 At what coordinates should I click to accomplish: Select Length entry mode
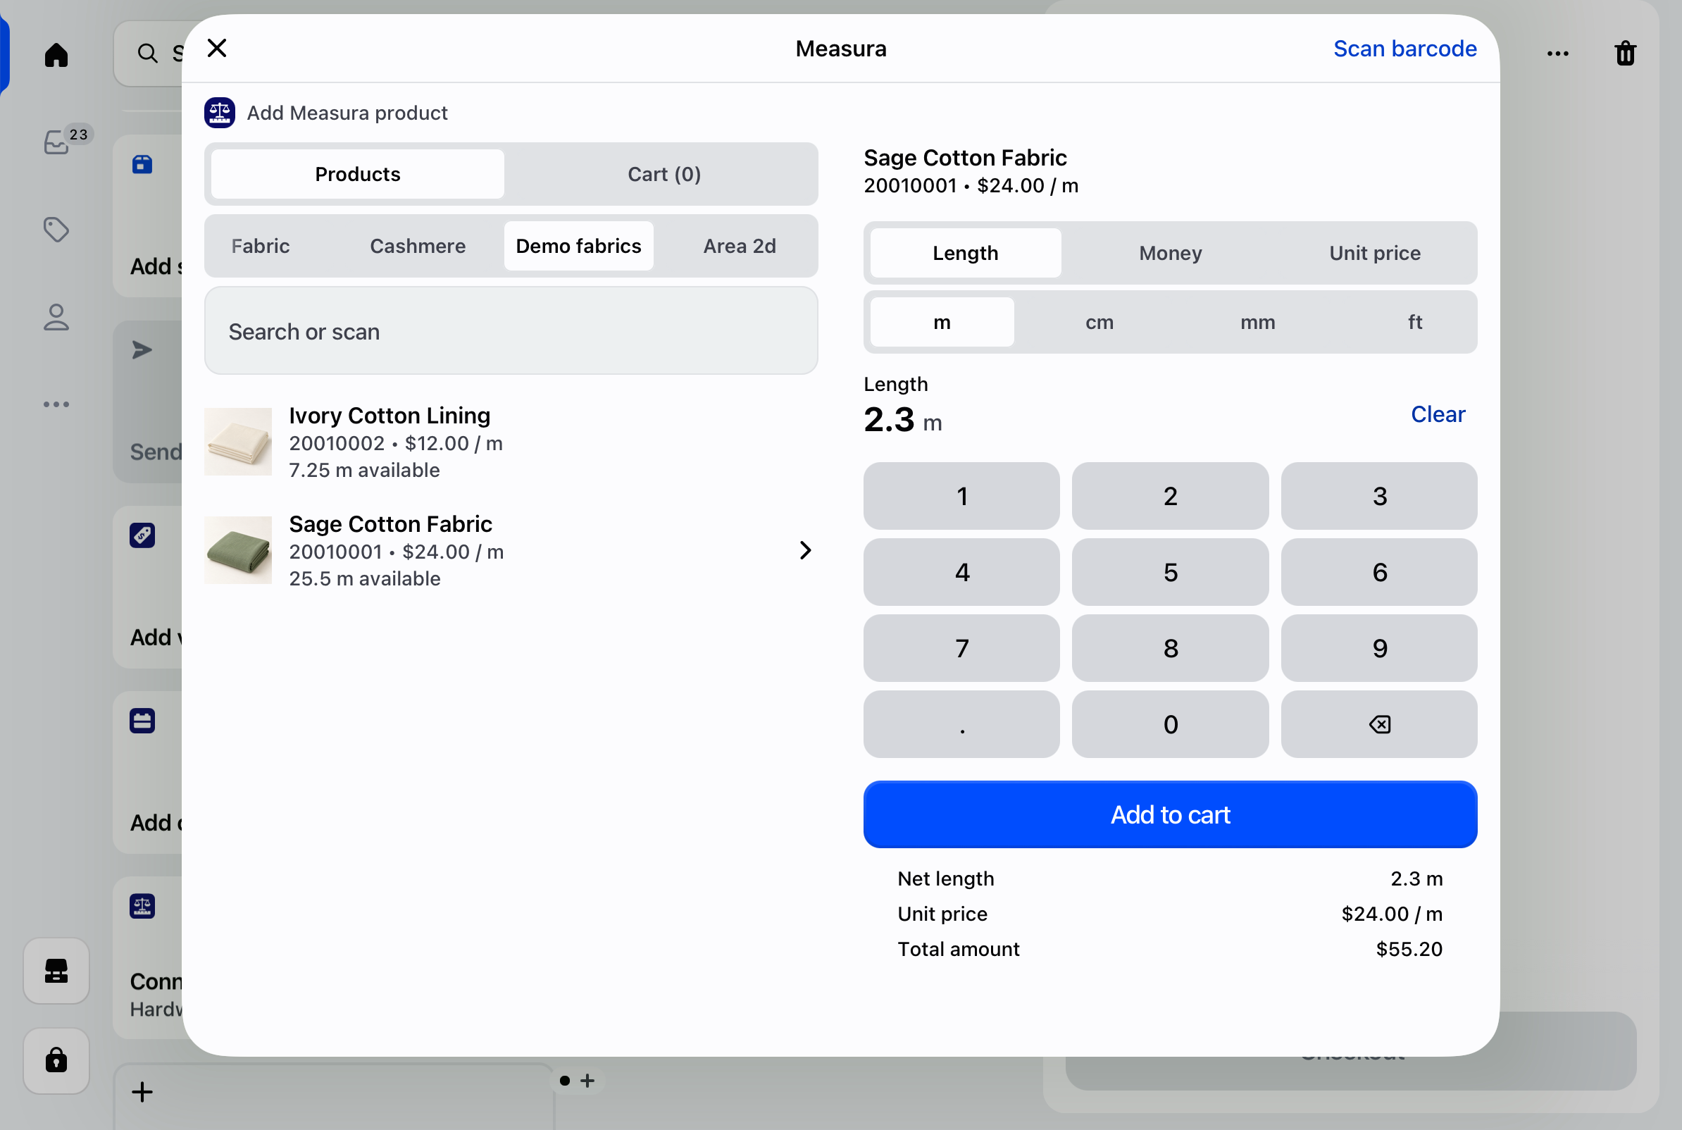(965, 253)
